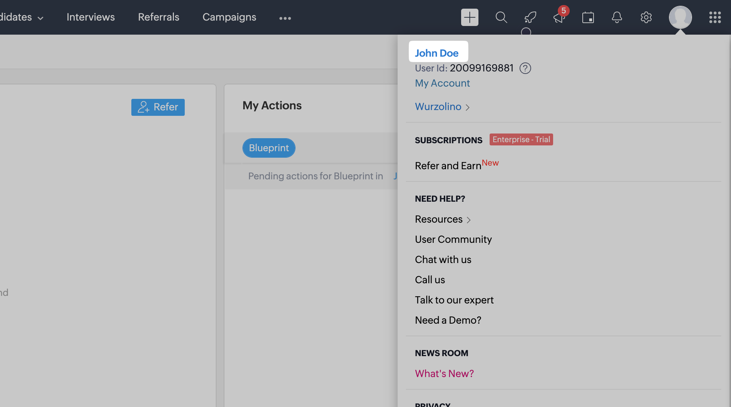Go to the Campaigns tab
The width and height of the screenshot is (731, 407).
tap(229, 17)
